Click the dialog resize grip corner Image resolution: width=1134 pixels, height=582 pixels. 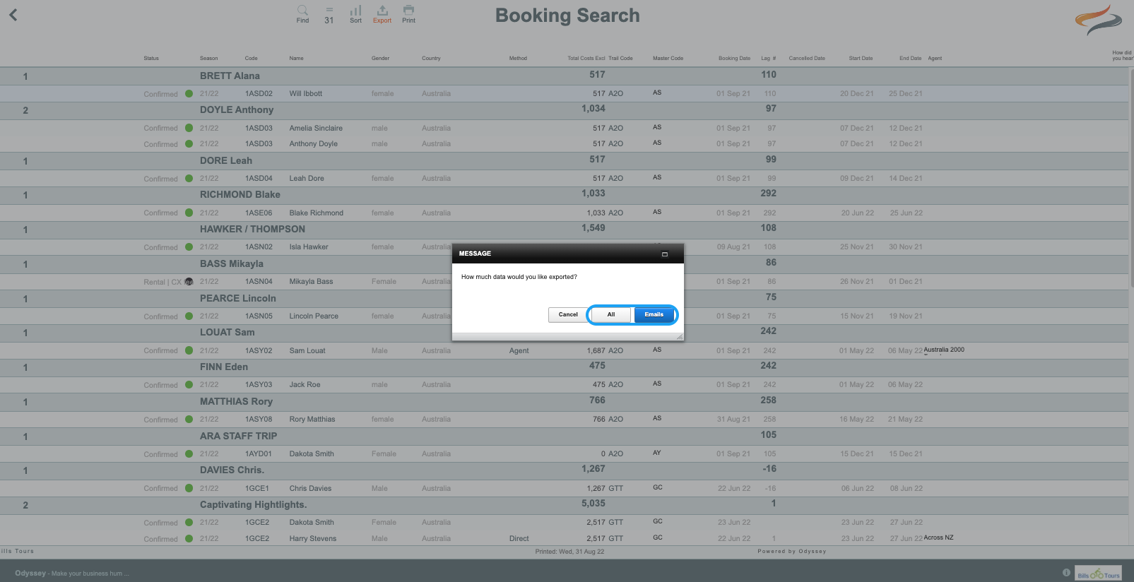[x=680, y=337]
